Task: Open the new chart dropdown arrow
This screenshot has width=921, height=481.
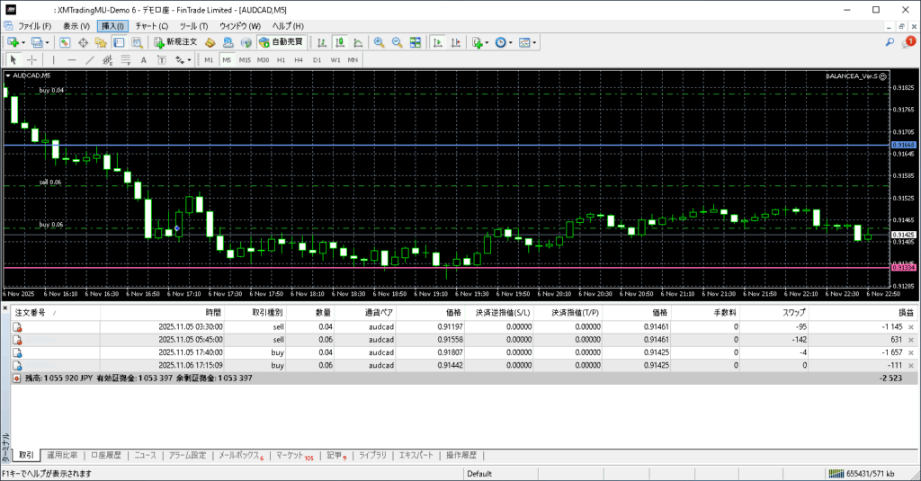Action: 24,42
